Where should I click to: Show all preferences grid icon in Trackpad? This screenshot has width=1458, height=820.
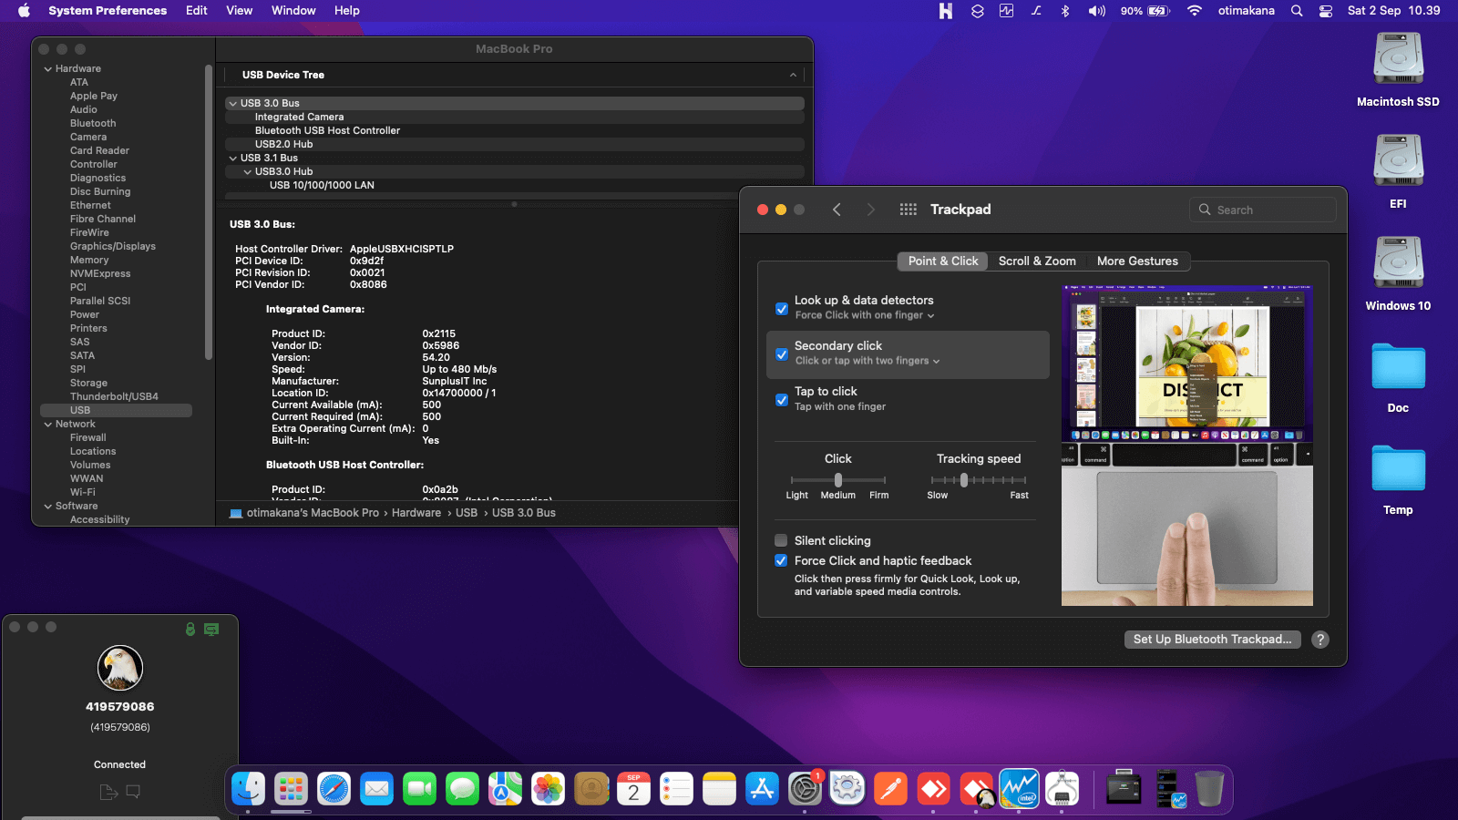tap(908, 210)
